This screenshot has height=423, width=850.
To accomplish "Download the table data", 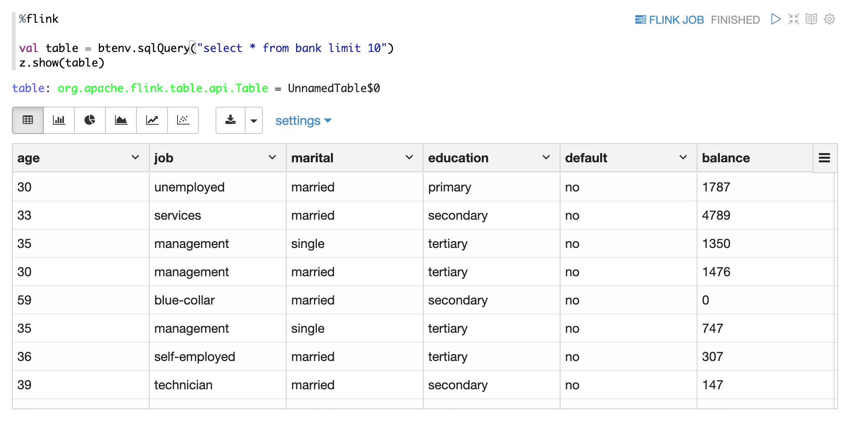I will point(231,120).
